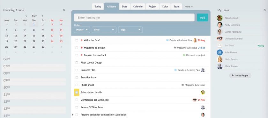
Task: Click Andy Lightman's avatar in My Team
Action: (220, 25)
